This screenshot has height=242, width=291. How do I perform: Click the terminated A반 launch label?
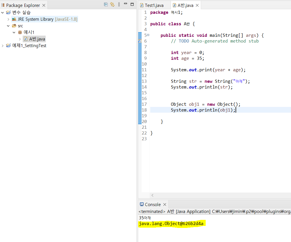tap(214, 211)
